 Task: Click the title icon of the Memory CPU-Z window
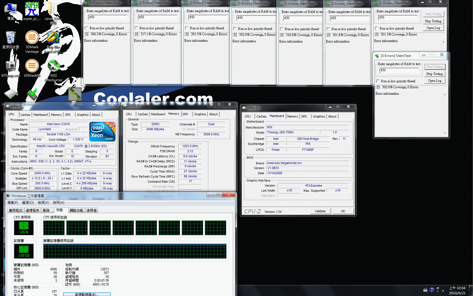125,106
